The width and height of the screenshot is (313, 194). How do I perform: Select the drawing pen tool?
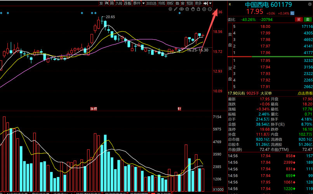(176, 9)
